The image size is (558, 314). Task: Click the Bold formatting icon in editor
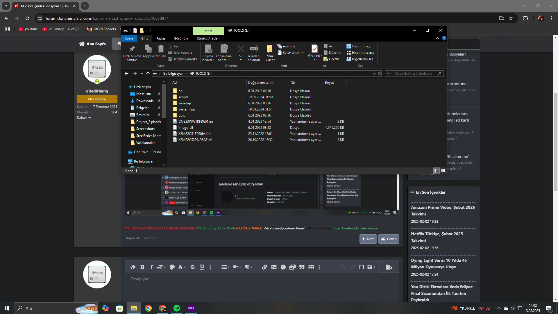click(x=142, y=267)
